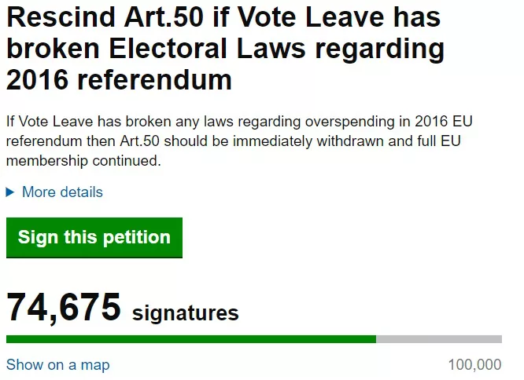Image resolution: width=524 pixels, height=380 pixels.
Task: Click the 100,000 target label
Action: click(474, 364)
